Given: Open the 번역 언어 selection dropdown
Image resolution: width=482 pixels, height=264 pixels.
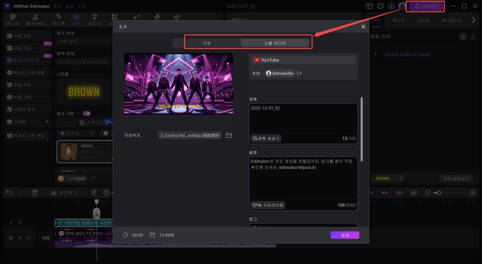Looking at the screenshot, I should (84, 62).
